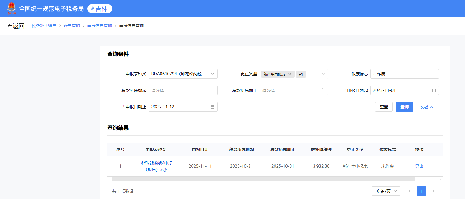Open calendar icon in 申报日期止 field
Viewport: 465px width, 199px height.
(213, 107)
